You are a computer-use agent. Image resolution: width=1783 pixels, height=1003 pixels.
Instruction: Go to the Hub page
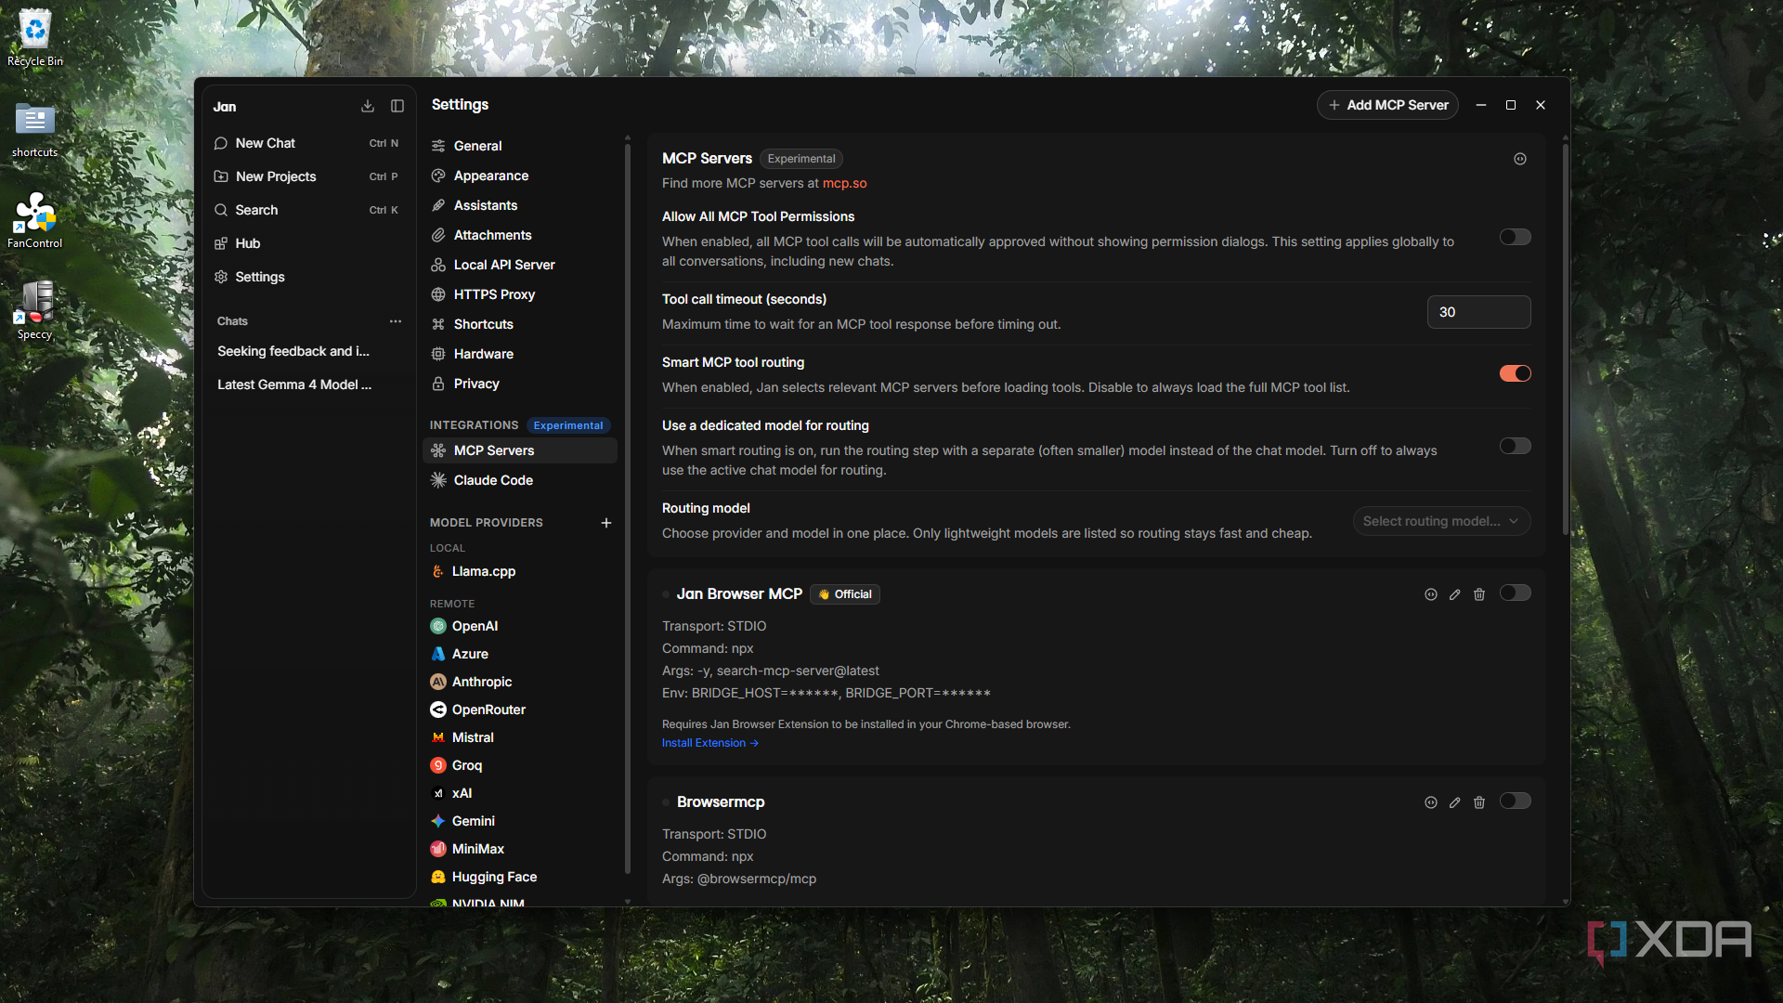[x=308, y=243]
